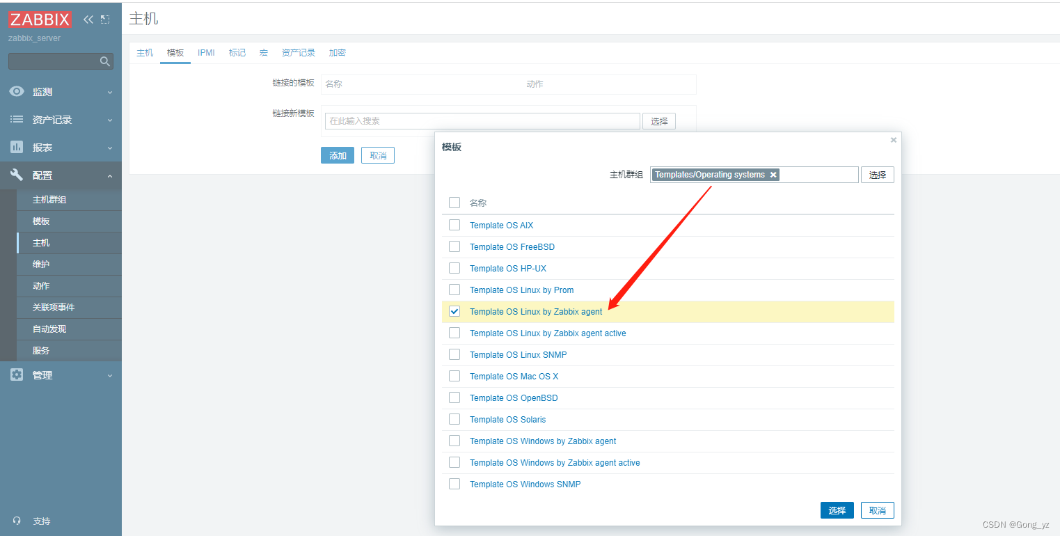Viewport: 1060px width, 536px height.
Task: Expand the 资产记录 menu chevron
Action: pos(109,120)
